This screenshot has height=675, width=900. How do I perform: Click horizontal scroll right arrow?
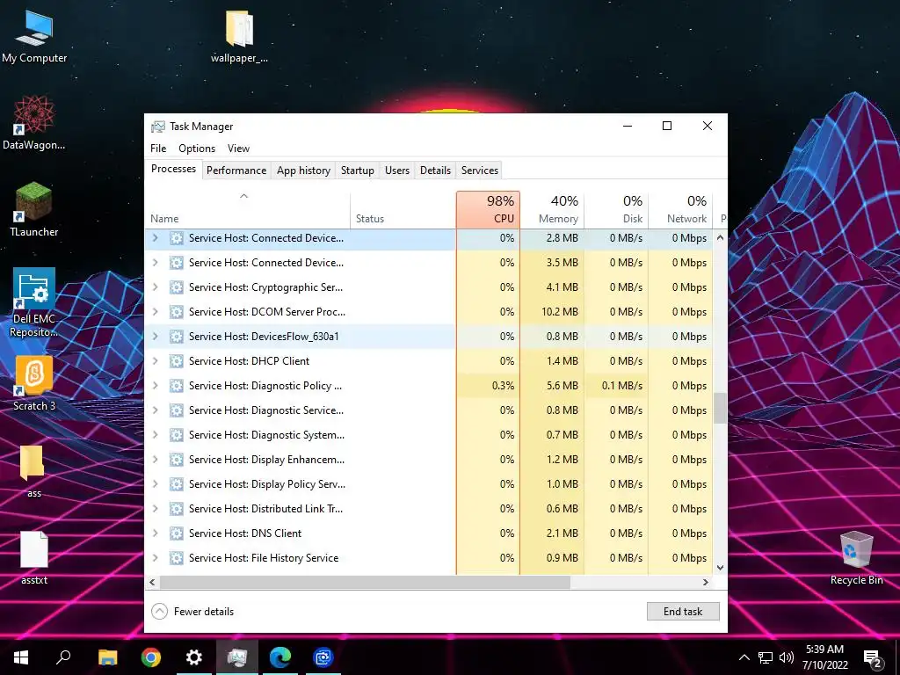click(706, 582)
